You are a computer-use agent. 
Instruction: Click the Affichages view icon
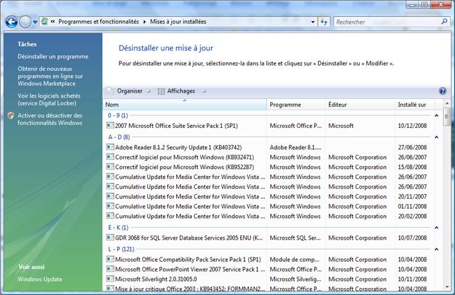point(161,92)
